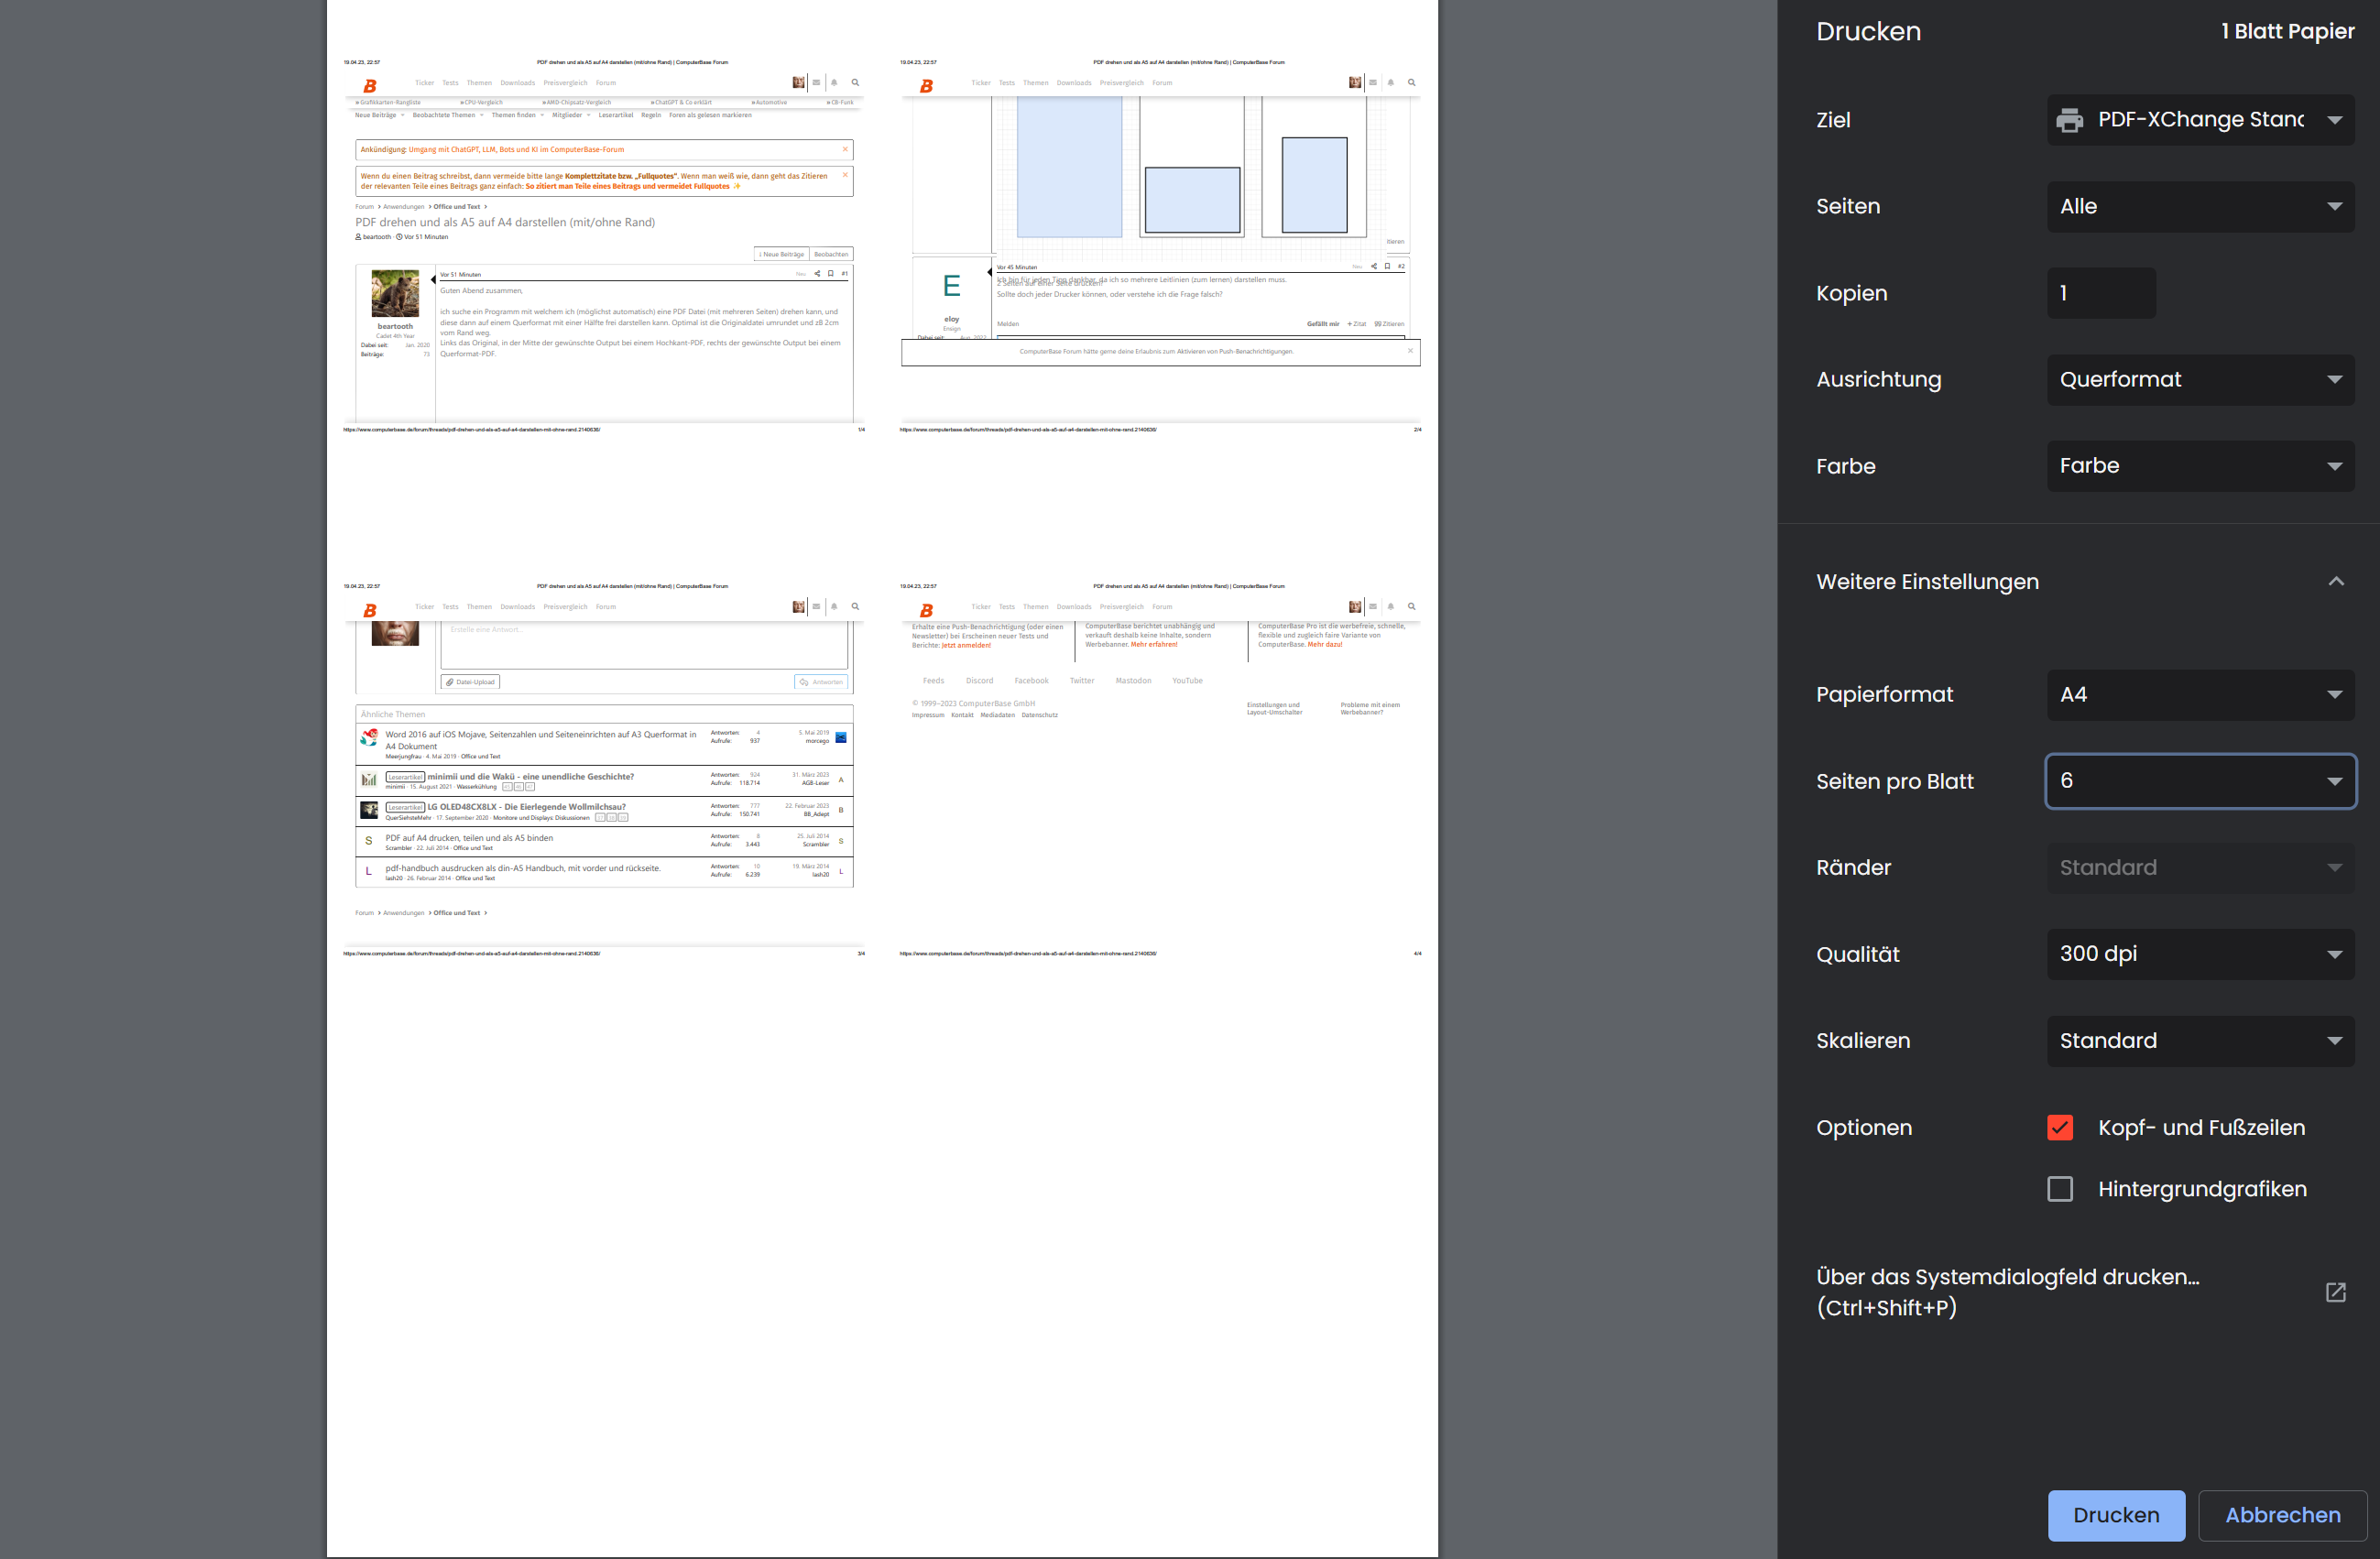Click the caret arrow of the Qualität field

(x=2334, y=954)
